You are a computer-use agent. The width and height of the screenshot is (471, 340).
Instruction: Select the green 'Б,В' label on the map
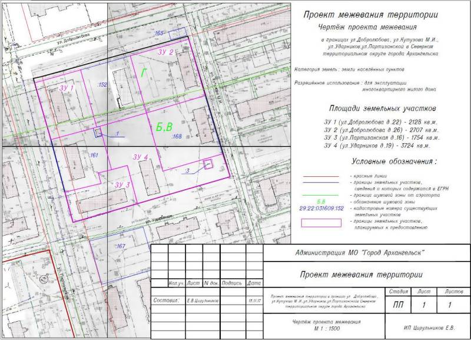pyautogui.click(x=164, y=127)
